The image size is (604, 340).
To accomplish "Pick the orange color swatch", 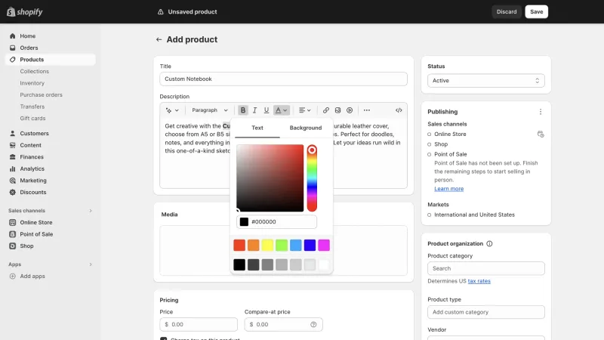I will coord(254,245).
